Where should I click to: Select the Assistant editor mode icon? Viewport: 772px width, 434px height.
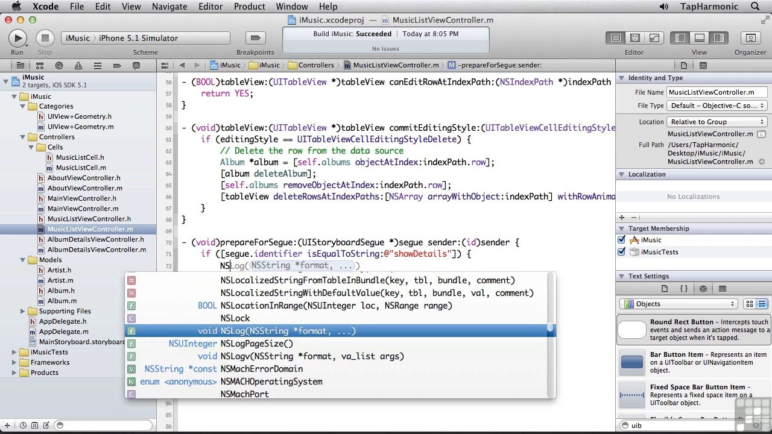tap(634, 38)
